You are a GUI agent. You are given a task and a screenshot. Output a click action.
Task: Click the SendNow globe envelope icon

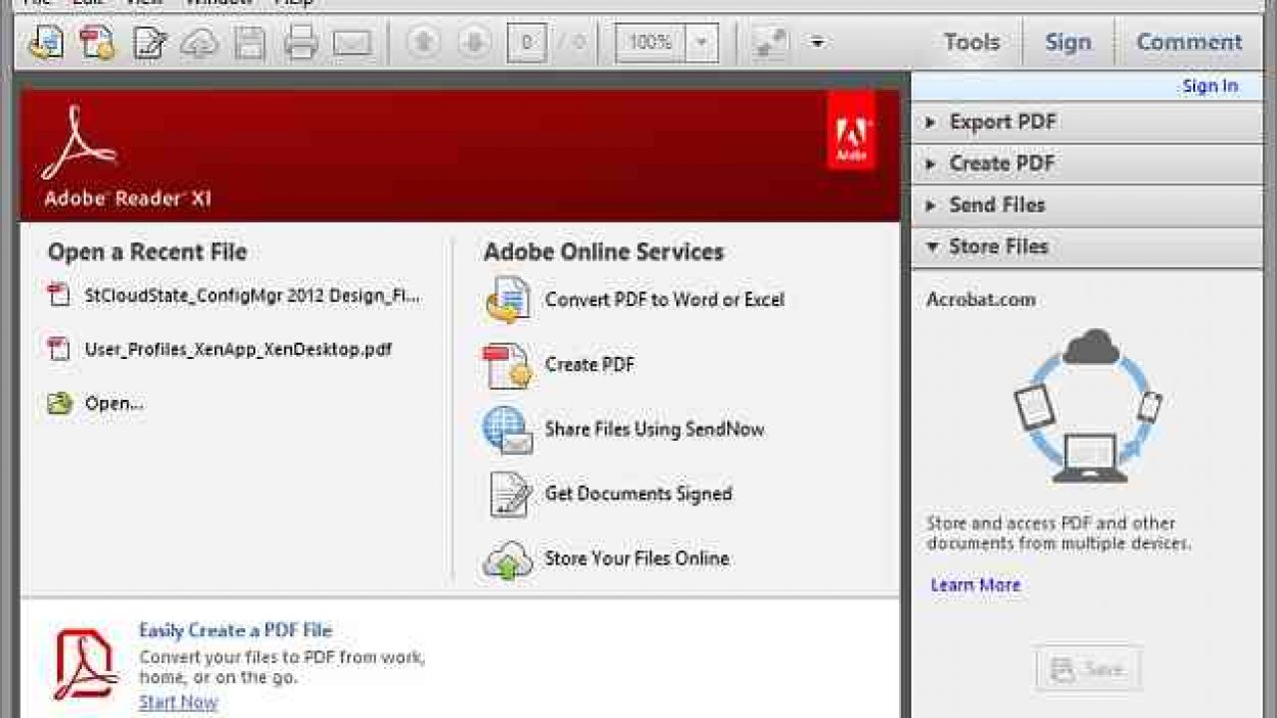point(508,430)
